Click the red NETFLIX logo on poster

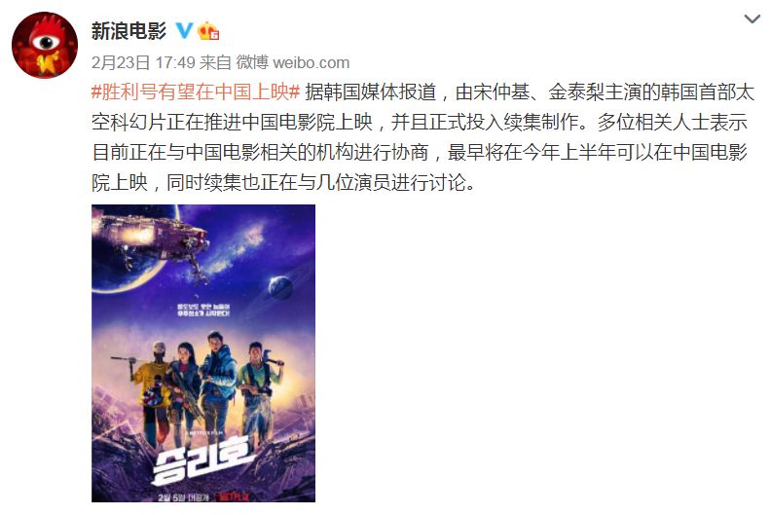(x=234, y=497)
